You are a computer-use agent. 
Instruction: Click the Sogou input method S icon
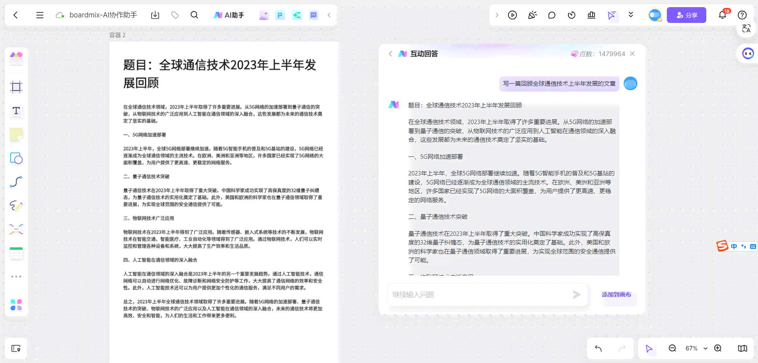click(x=722, y=246)
